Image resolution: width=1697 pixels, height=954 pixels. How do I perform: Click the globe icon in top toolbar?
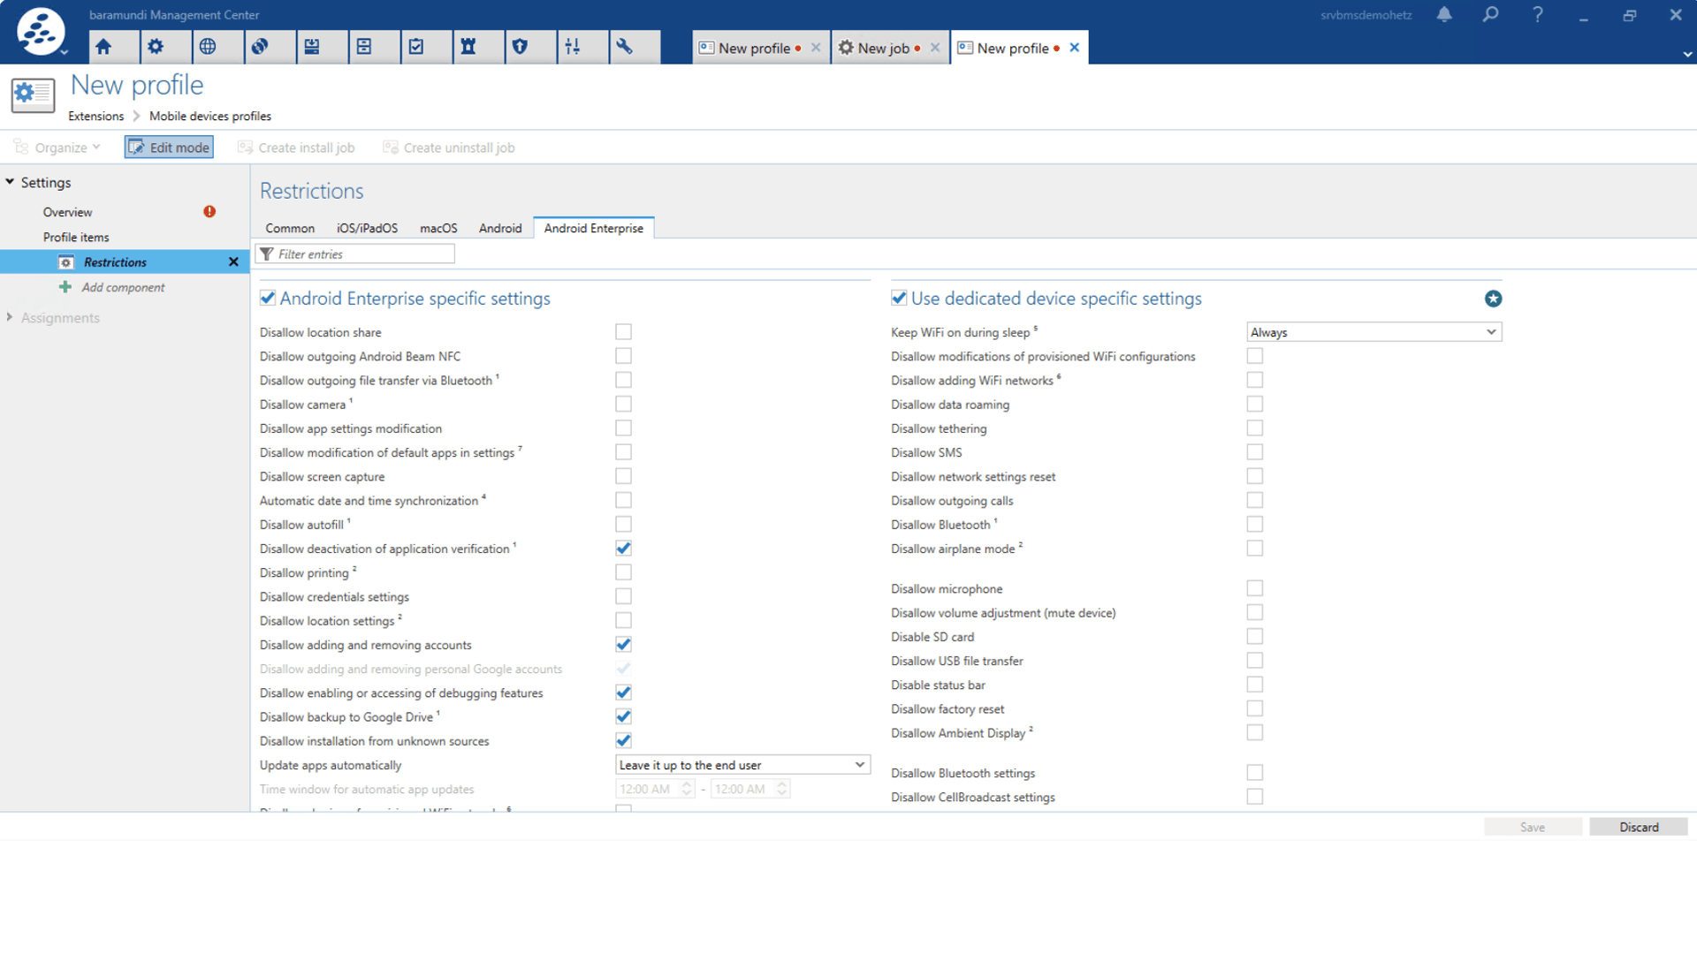coord(208,47)
